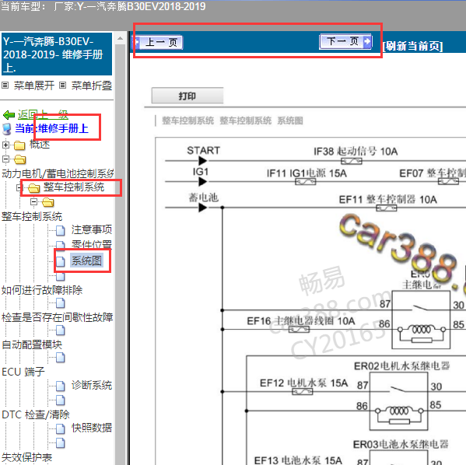Viewport: 466px width, 465px height.
Task: Open 检查是否存在间歇性故障 page
Action: pyautogui.click(x=58, y=317)
